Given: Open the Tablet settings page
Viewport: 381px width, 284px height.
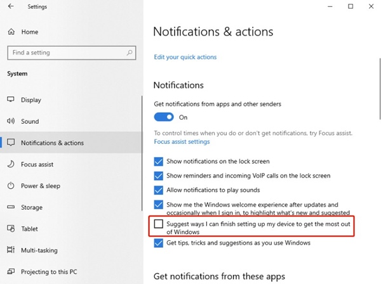Looking at the screenshot, I should coord(71,229).
